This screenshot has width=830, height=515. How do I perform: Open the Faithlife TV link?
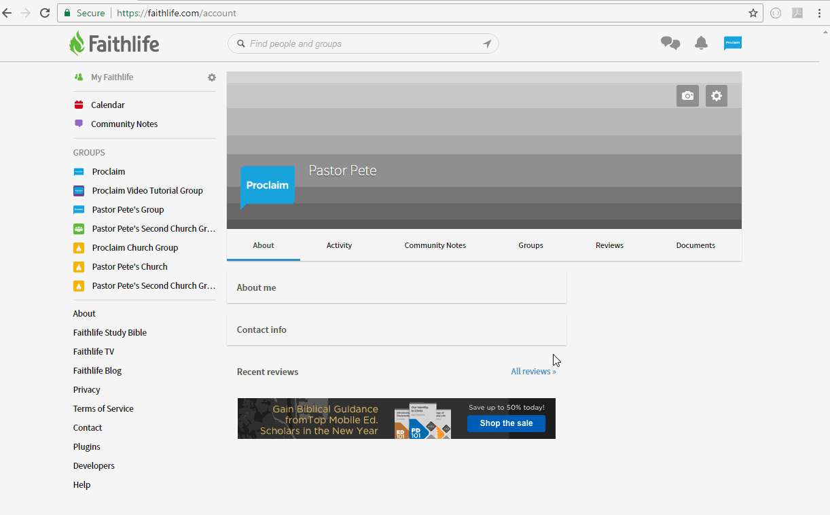pyautogui.click(x=94, y=351)
